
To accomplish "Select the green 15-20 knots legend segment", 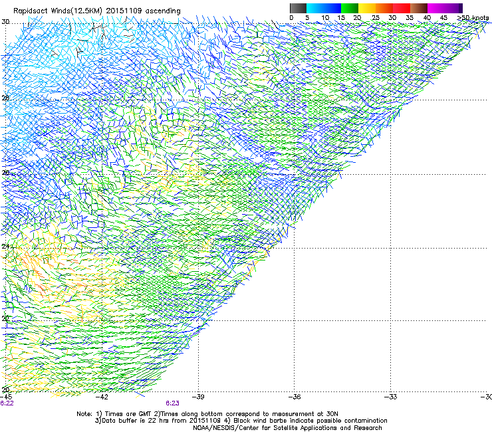I will click(350, 8).
